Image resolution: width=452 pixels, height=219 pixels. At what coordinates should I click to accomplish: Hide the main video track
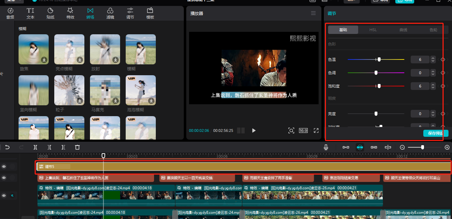click(x=4, y=196)
